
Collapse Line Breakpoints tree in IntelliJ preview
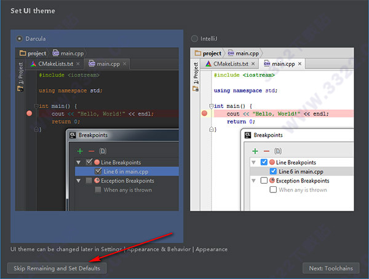[x=255, y=162]
